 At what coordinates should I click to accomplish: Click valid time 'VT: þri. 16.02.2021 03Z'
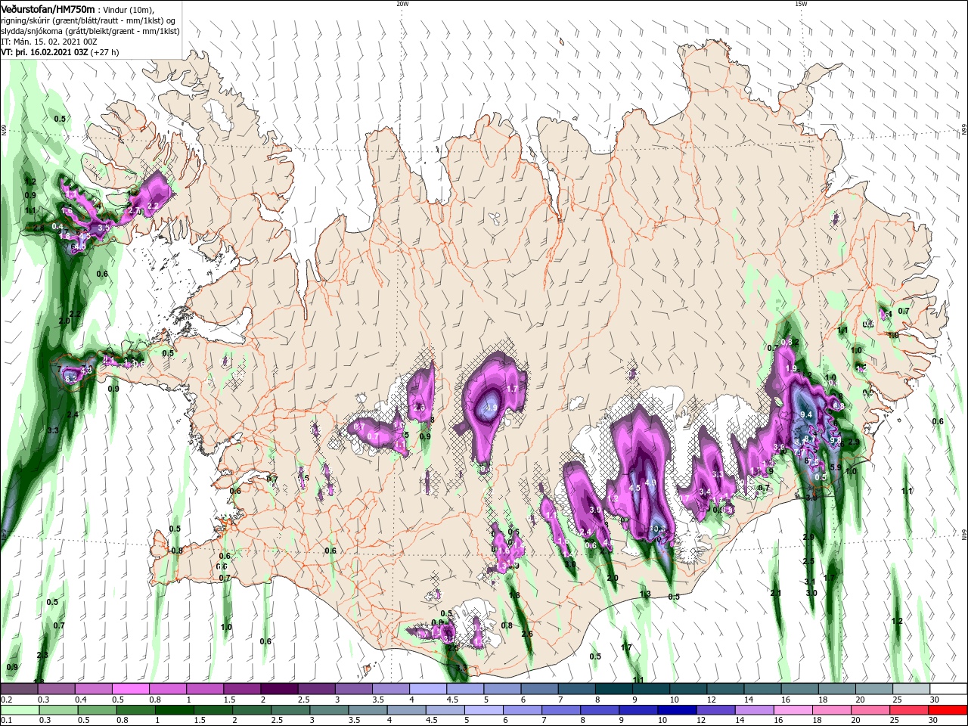[x=45, y=53]
